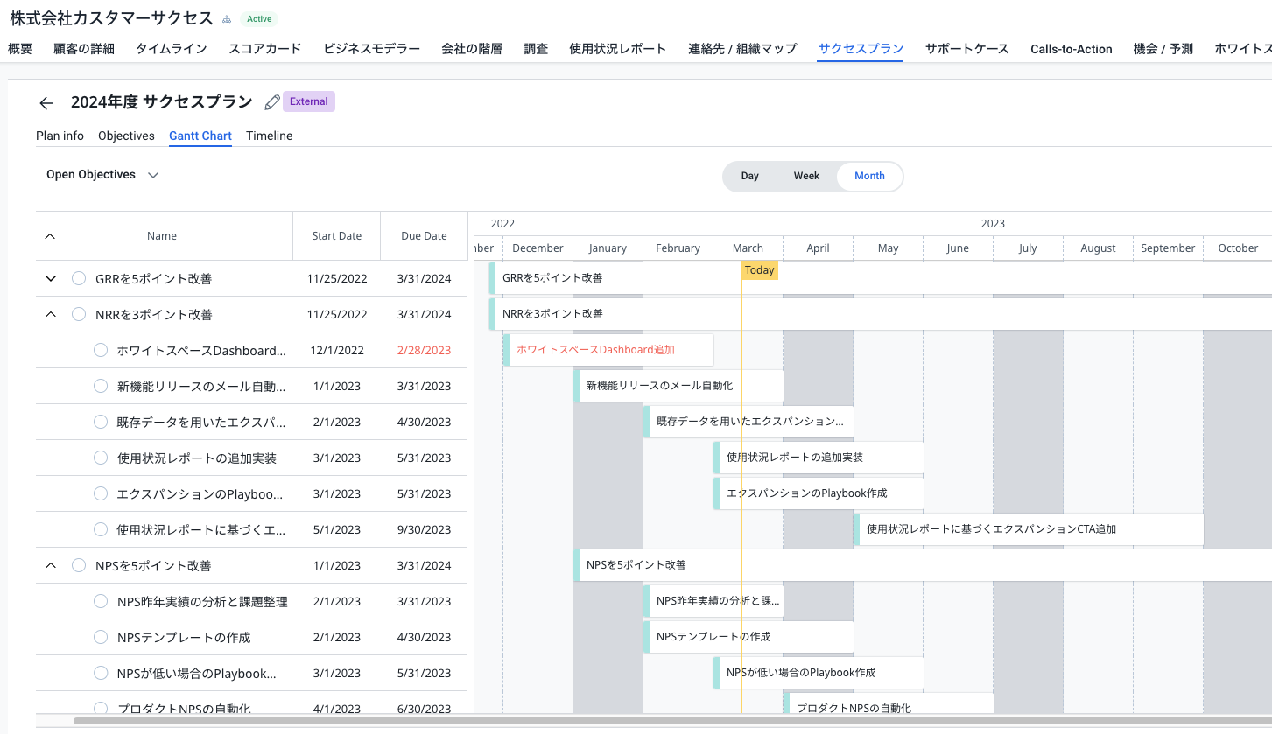Click the Active status badge
Image resolution: width=1272 pixels, height=734 pixels.
coord(258,19)
